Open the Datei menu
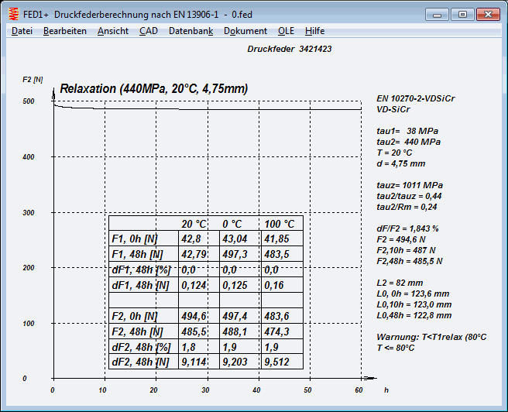 (22, 31)
